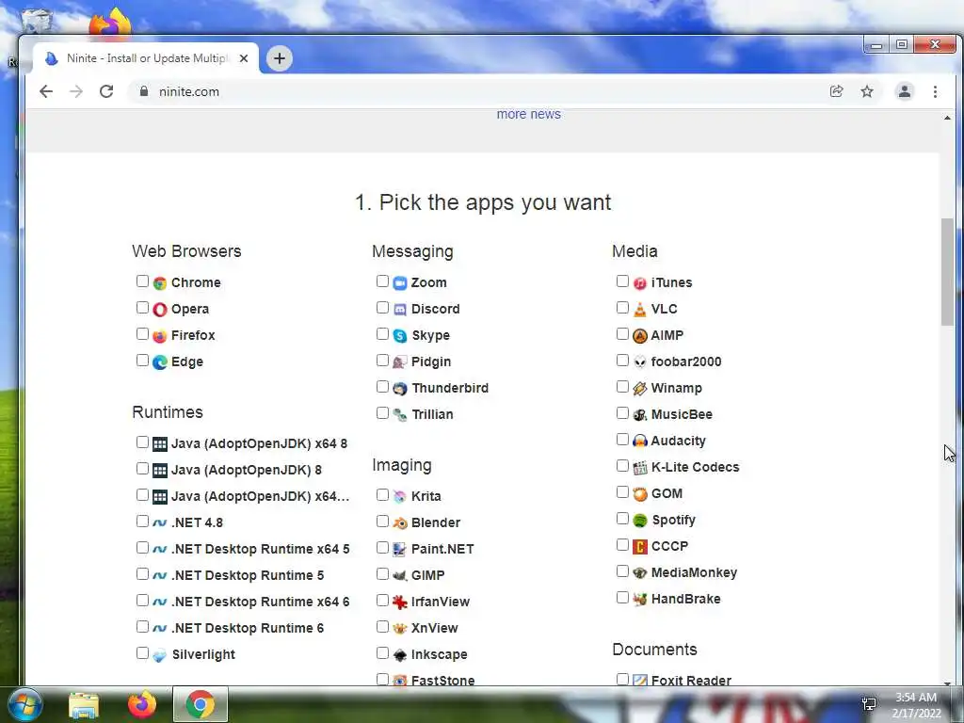Tick the Pidgin checkbox

[x=382, y=361]
